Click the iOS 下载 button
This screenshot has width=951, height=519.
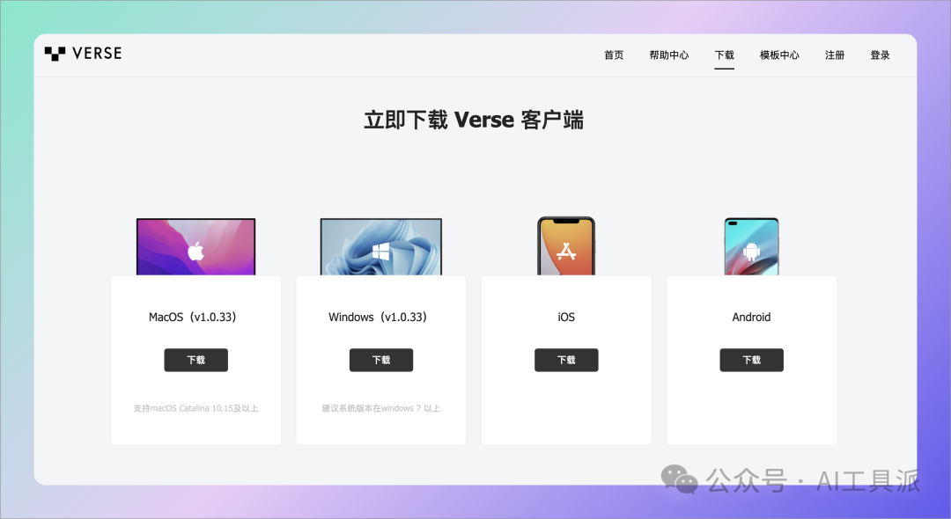point(566,360)
